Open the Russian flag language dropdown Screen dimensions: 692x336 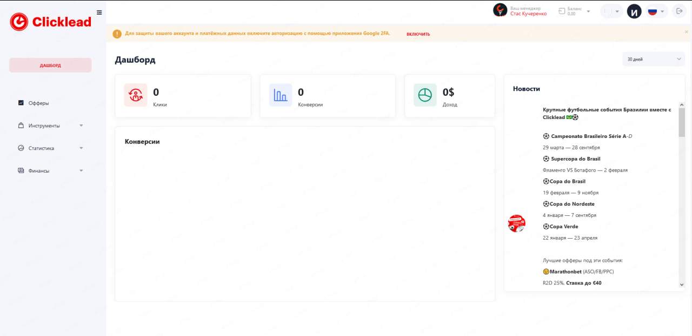point(656,11)
